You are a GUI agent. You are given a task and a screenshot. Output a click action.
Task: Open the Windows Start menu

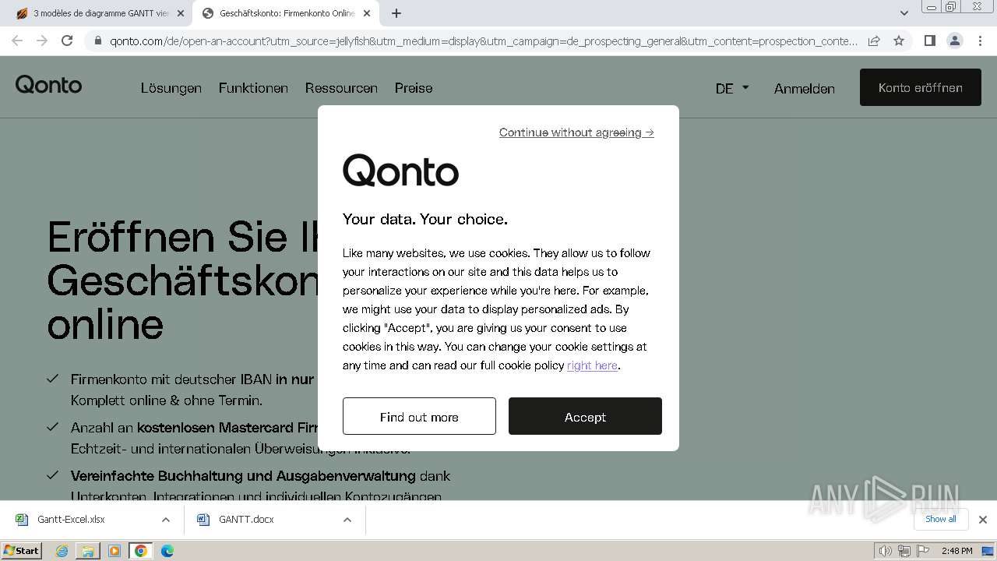pyautogui.click(x=21, y=551)
